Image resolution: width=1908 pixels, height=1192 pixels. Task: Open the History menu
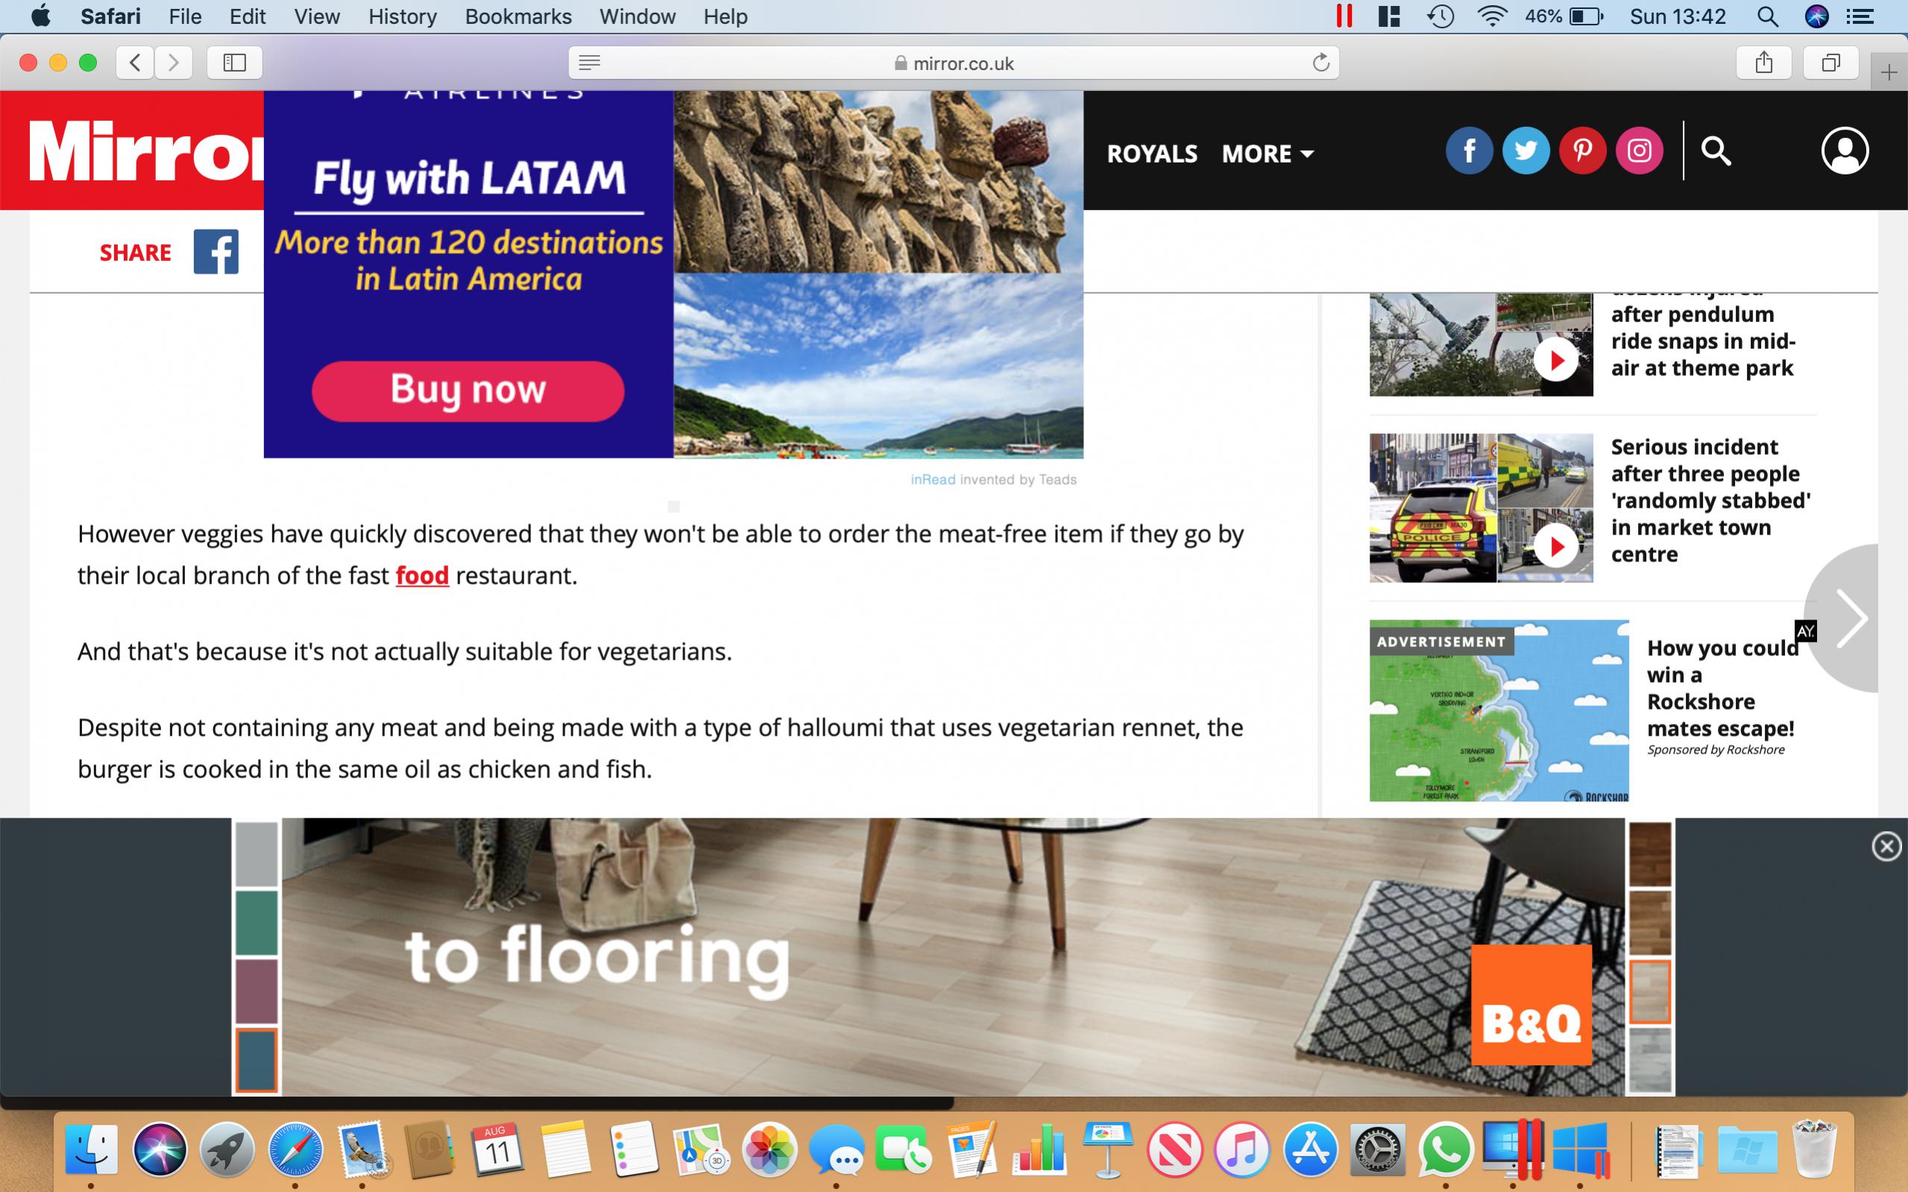click(x=402, y=16)
